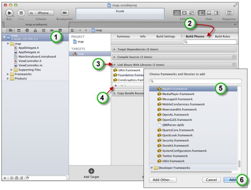Select the Standard editor icon

pyautogui.click(x=177, y=13)
